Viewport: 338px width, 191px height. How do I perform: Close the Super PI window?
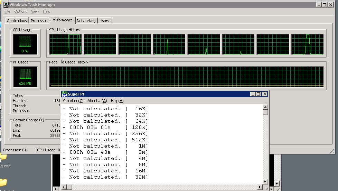pyautogui.click(x=264, y=94)
